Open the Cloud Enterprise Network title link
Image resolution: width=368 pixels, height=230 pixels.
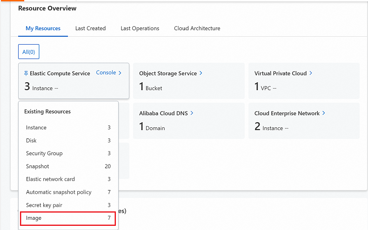click(x=287, y=113)
